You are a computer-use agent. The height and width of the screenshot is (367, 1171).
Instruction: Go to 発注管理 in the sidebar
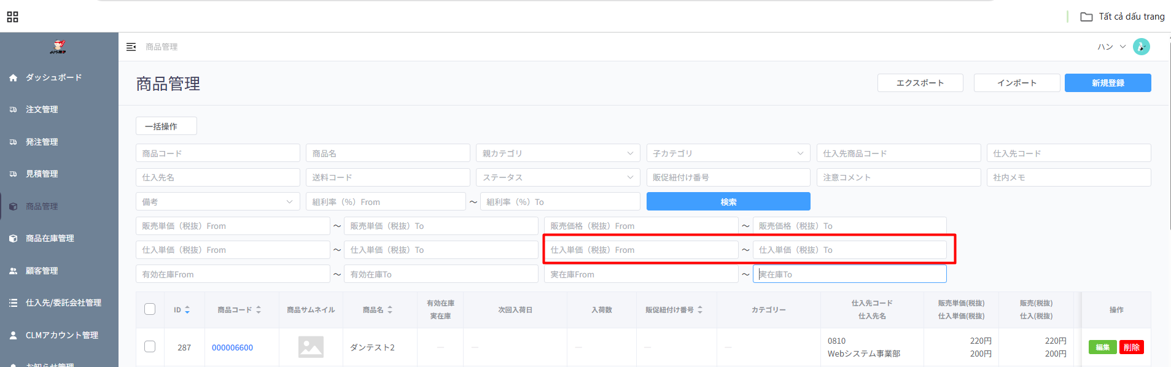pos(42,142)
